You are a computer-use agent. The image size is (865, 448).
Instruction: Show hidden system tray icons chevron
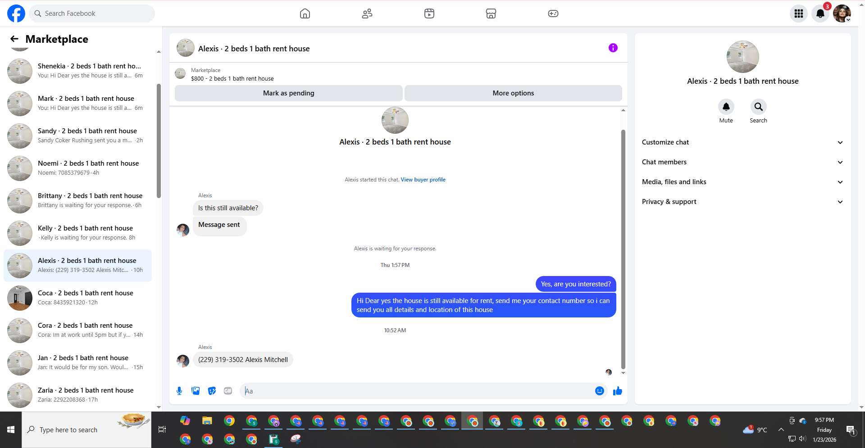click(781, 430)
